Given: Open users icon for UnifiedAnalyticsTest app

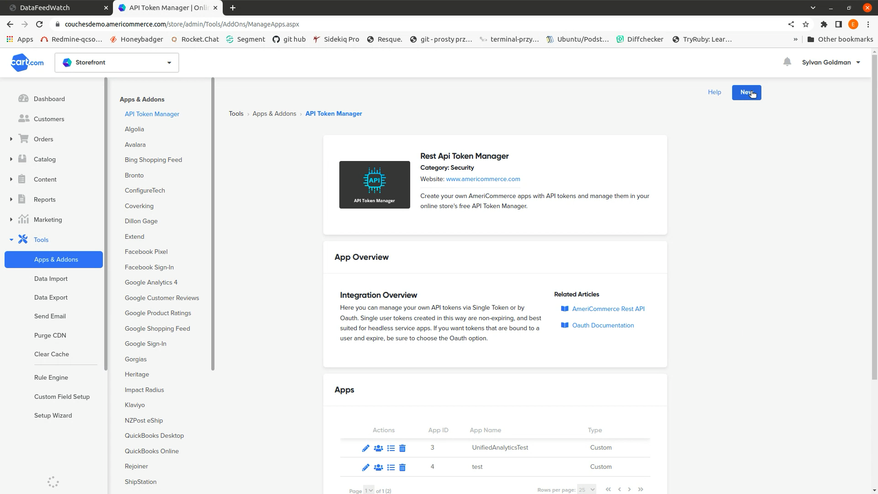Looking at the screenshot, I should coord(378,448).
